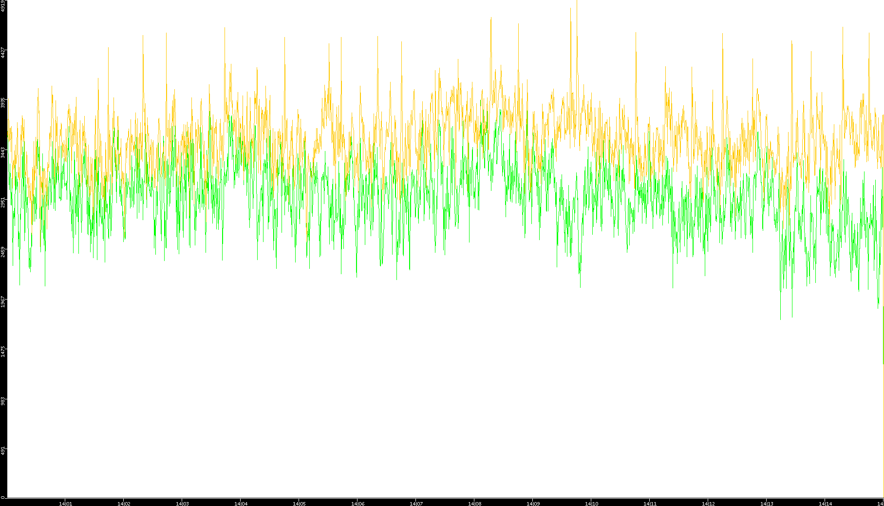Click the 14:09 time marker

click(x=533, y=504)
